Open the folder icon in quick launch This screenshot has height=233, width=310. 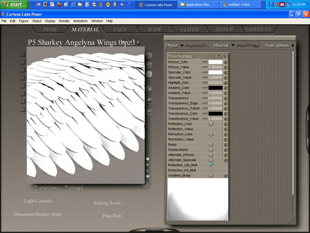pos(80,4)
